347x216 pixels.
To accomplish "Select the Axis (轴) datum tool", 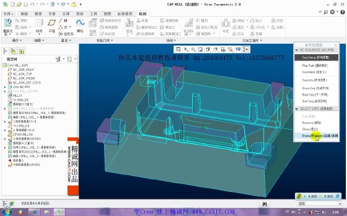I will pyautogui.click(x=63, y=21).
